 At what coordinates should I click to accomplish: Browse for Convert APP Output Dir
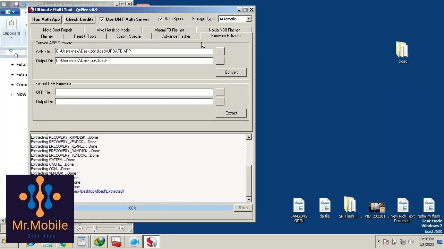(x=220, y=61)
